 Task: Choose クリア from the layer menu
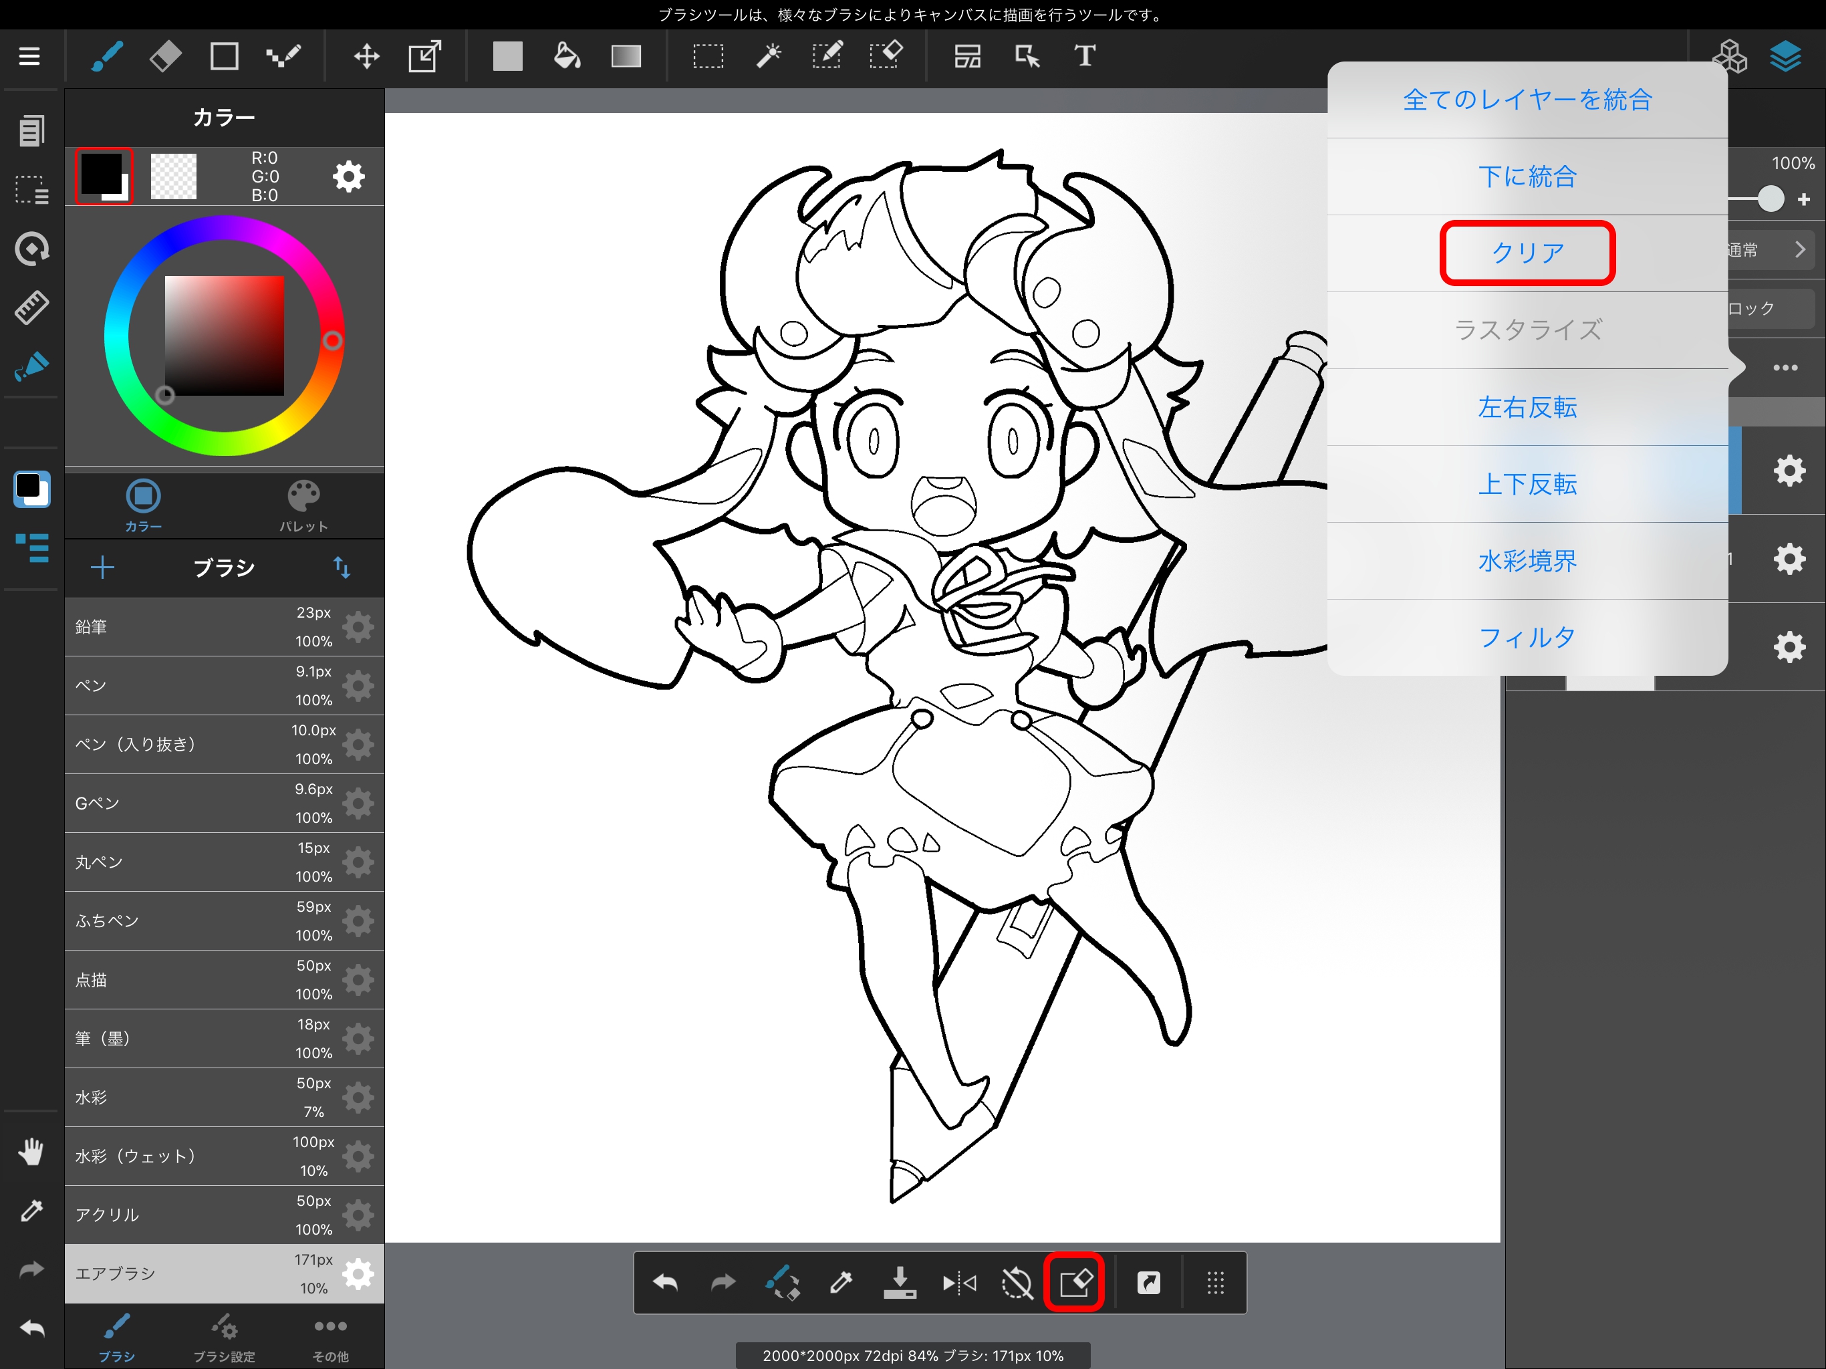[x=1527, y=253]
